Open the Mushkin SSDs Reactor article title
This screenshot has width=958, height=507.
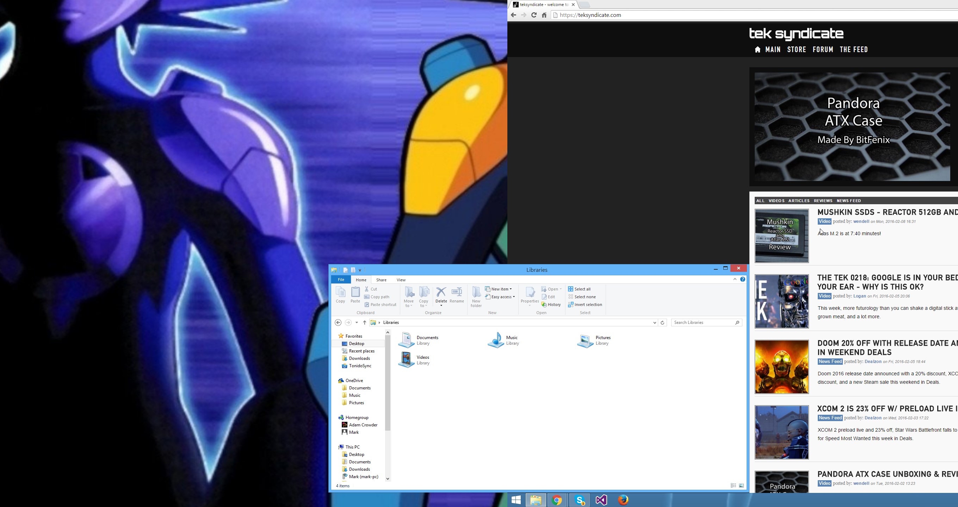(887, 212)
